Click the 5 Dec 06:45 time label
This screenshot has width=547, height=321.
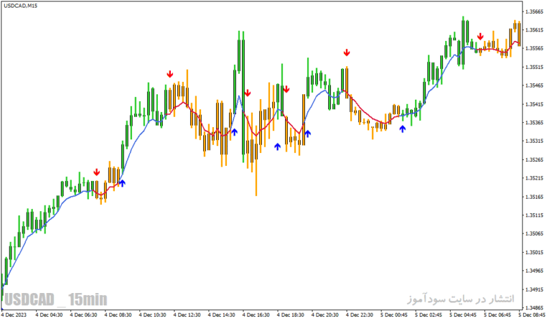498,315
